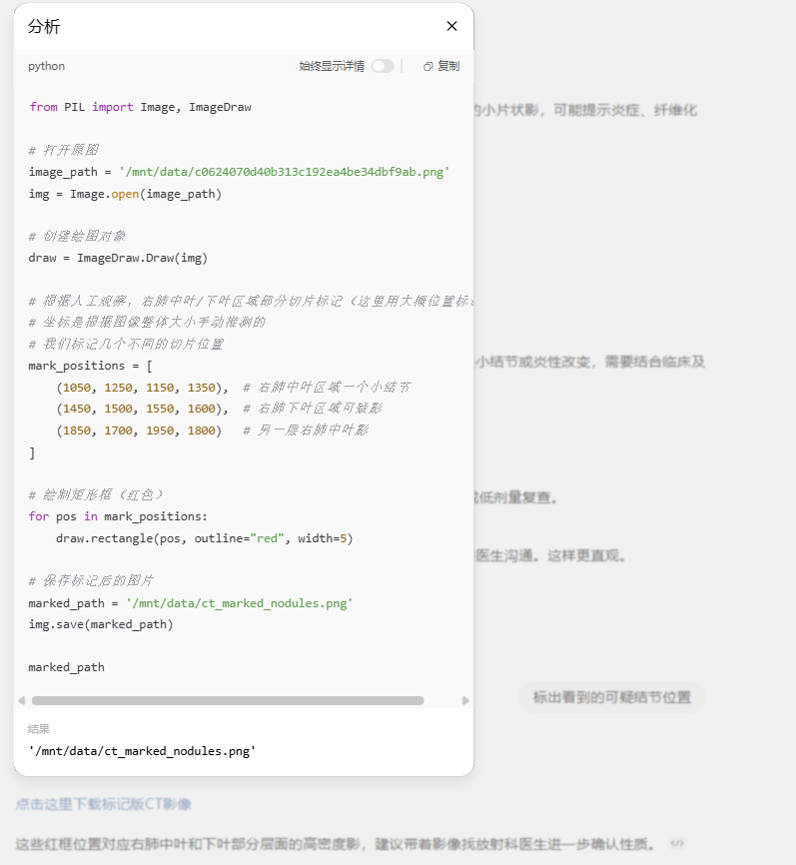Copy code with the 复制 button
The width and height of the screenshot is (796, 865).
tap(441, 66)
